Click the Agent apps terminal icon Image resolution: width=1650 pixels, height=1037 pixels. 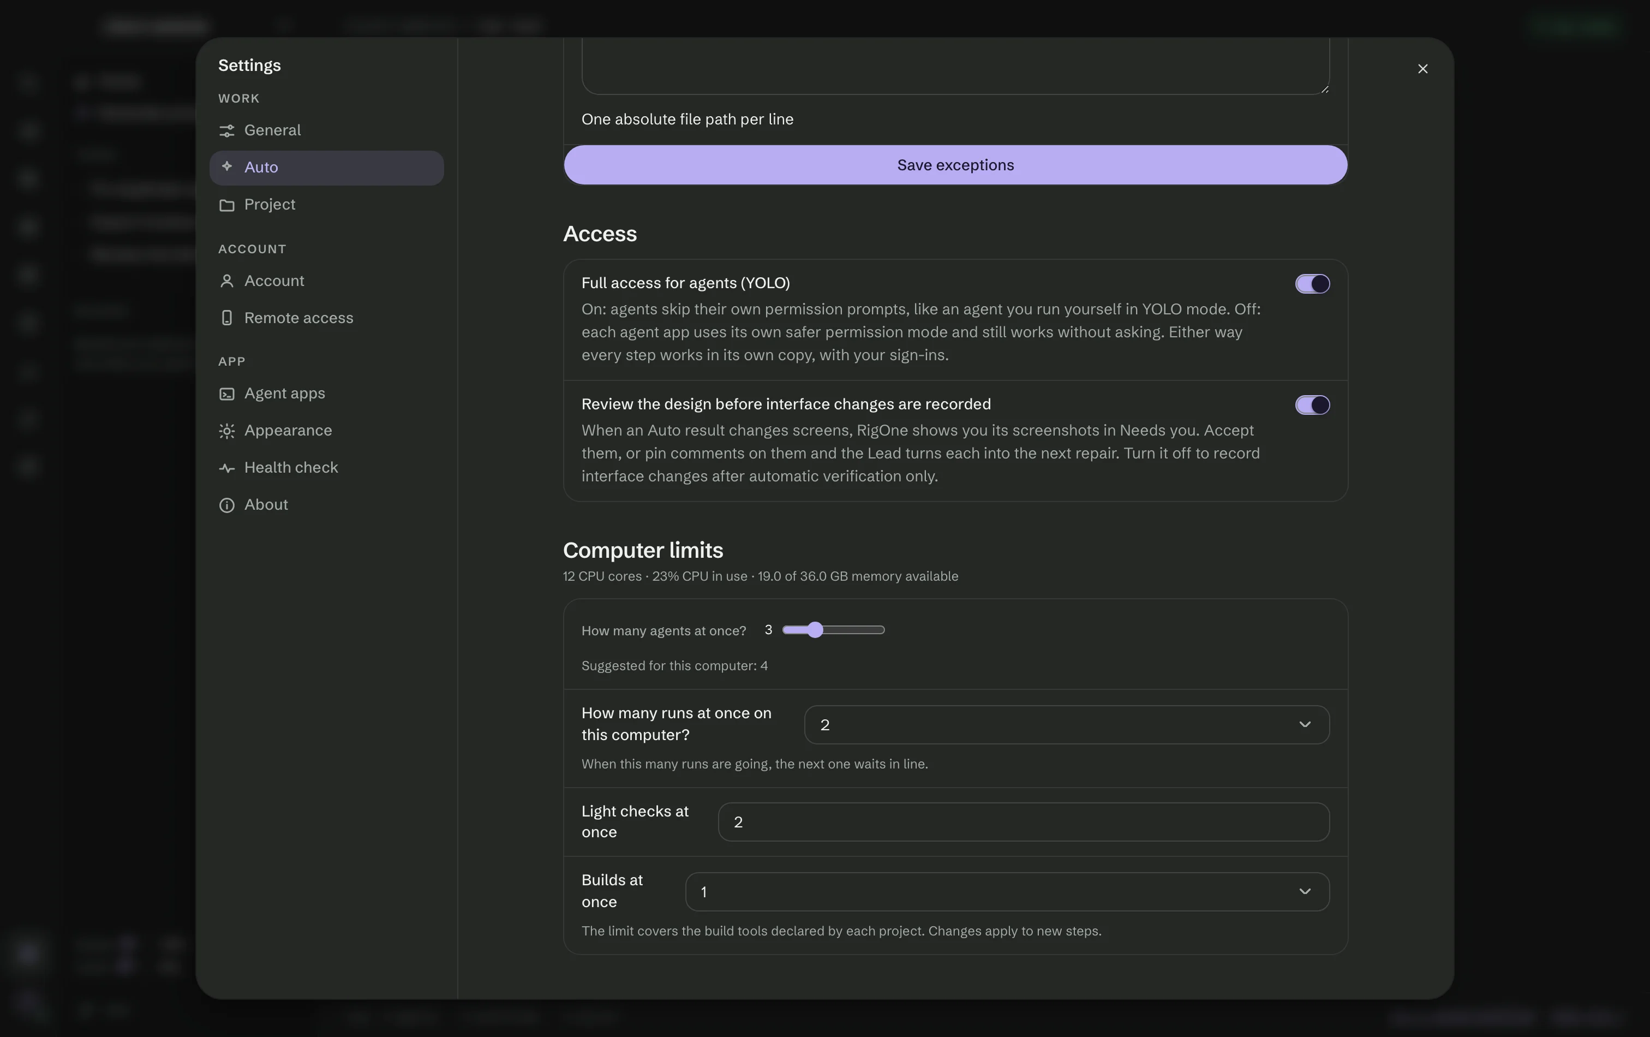click(x=227, y=394)
